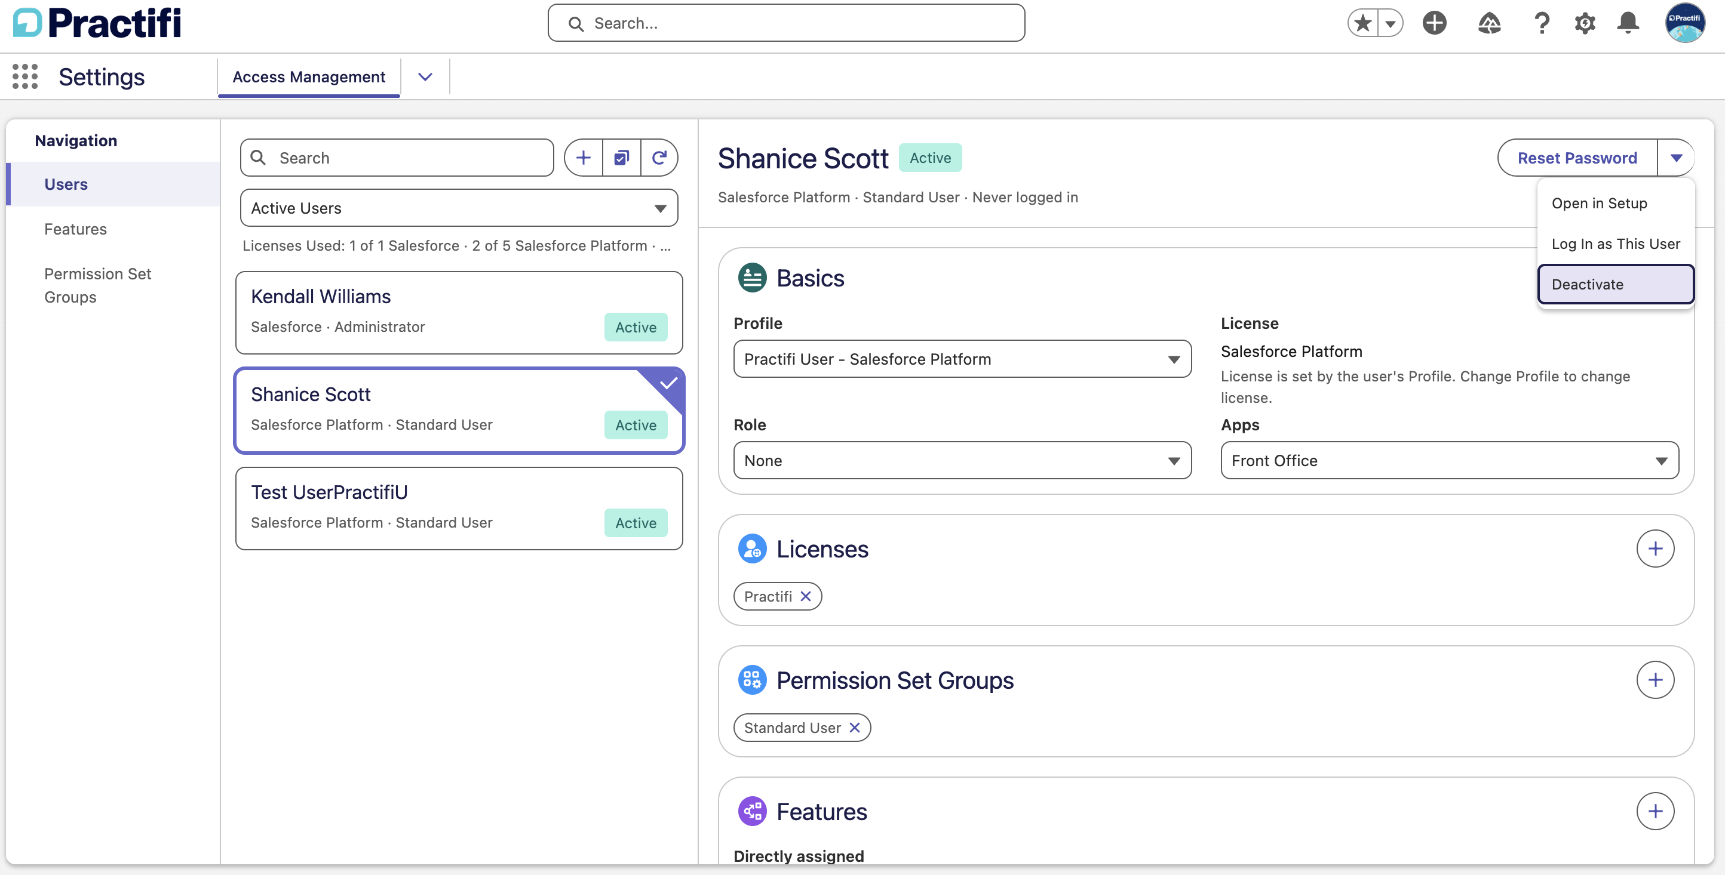Open the help question mark icon
This screenshot has width=1725, height=875.
pyautogui.click(x=1542, y=23)
